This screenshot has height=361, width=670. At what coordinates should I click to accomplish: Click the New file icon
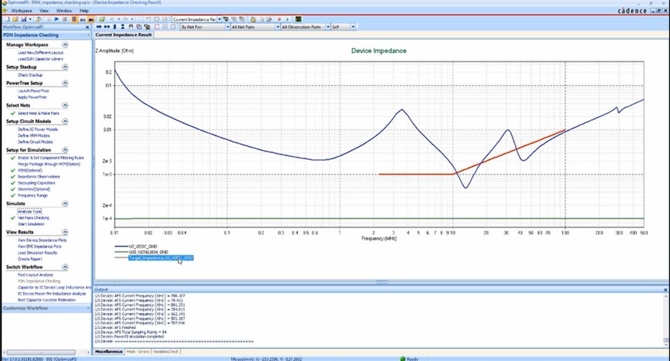pyautogui.click(x=7, y=19)
